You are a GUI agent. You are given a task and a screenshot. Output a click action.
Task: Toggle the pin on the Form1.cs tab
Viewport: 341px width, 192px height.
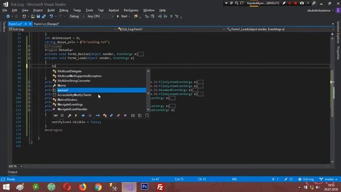tap(26, 24)
